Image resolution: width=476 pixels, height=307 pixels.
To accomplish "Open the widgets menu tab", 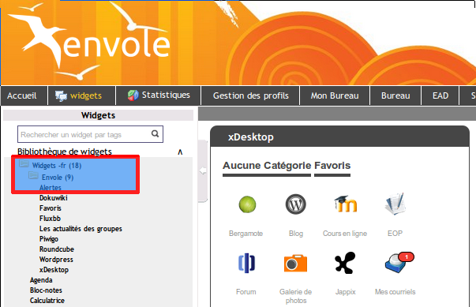I will point(82,95).
